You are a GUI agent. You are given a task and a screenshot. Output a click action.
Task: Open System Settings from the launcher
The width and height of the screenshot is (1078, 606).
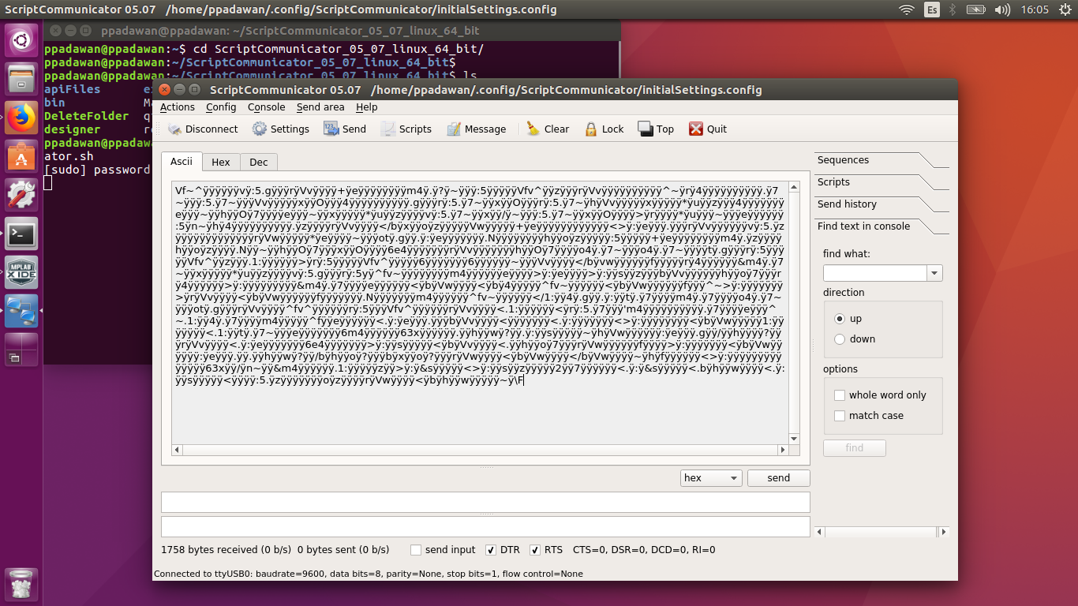(21, 195)
